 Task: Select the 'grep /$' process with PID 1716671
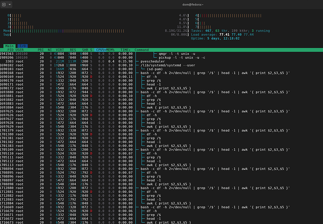tap(161, 215)
